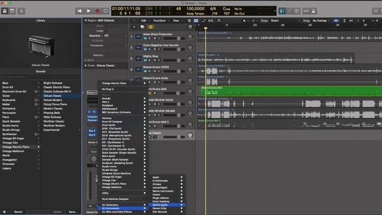382x215 pixels.
Task: Expand BBC Symphony Orchestra submenu
Action: [123, 112]
